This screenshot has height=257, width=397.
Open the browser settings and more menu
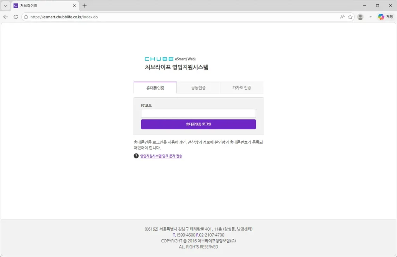point(370,17)
